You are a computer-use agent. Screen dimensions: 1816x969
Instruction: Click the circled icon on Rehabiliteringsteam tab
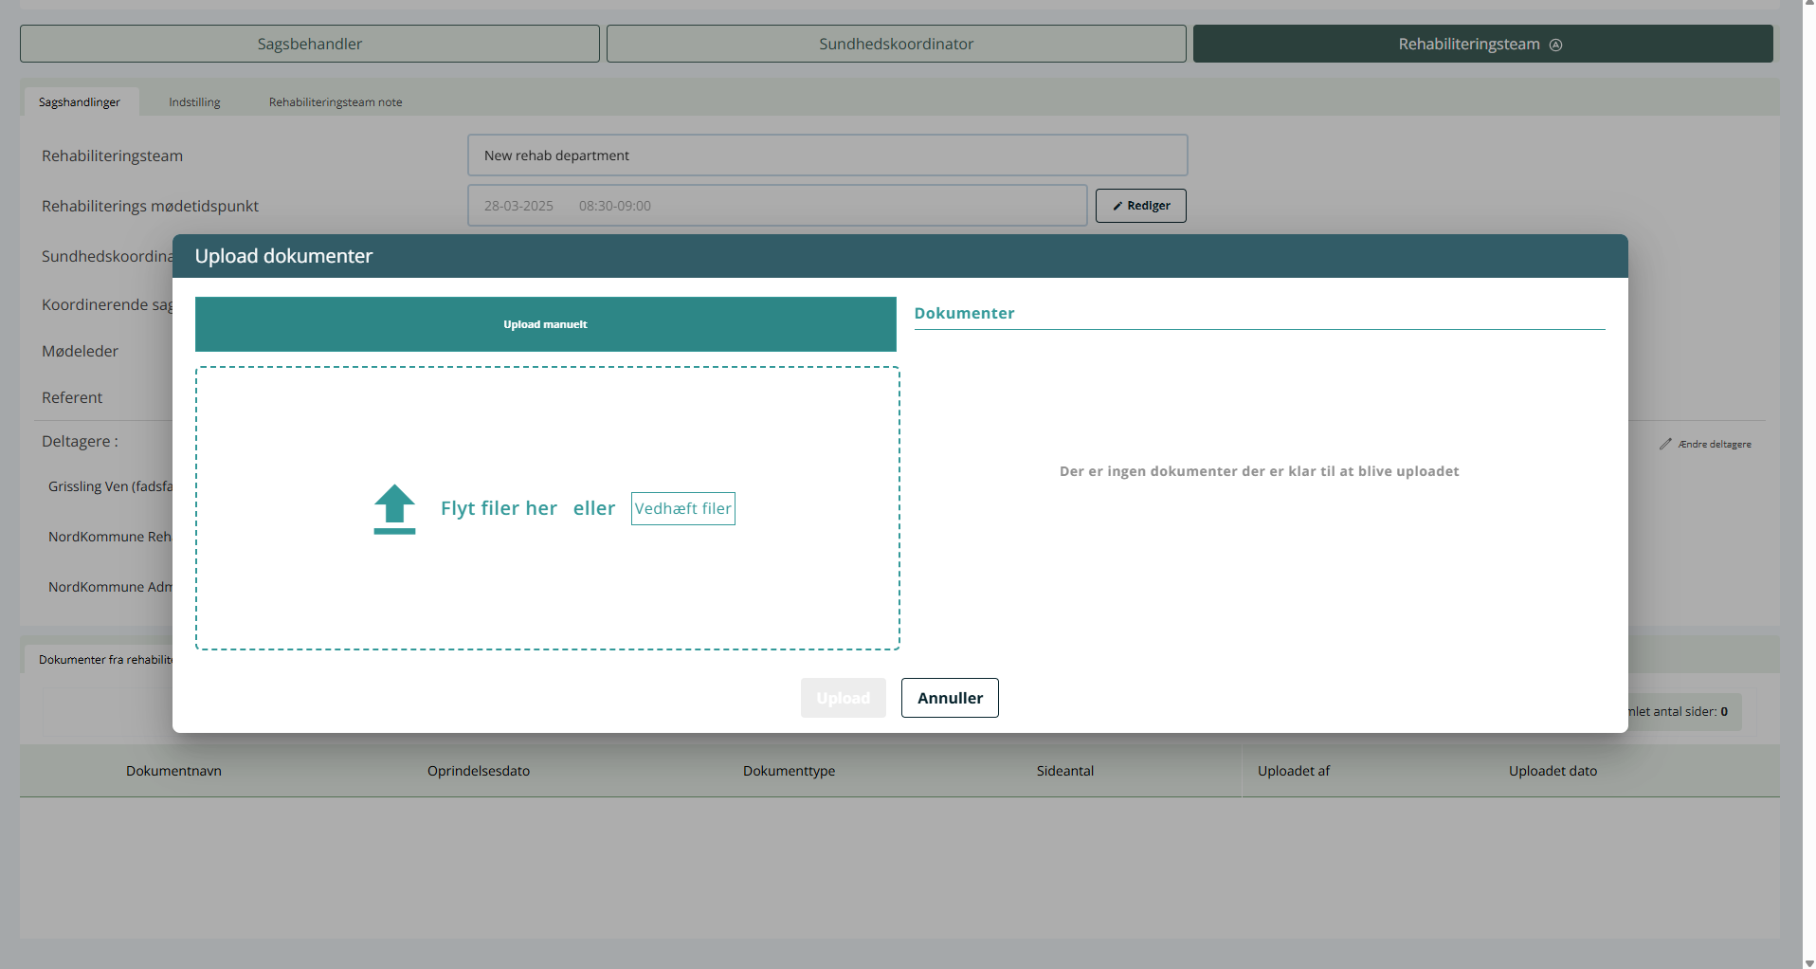(x=1555, y=45)
